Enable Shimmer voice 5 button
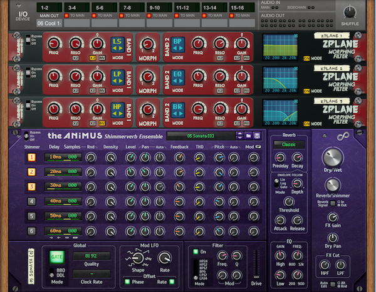 click(x=31, y=216)
